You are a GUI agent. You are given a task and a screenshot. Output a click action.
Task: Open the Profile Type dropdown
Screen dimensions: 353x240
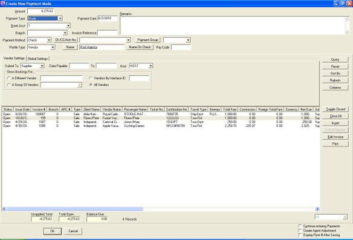pyautogui.click(x=53, y=48)
